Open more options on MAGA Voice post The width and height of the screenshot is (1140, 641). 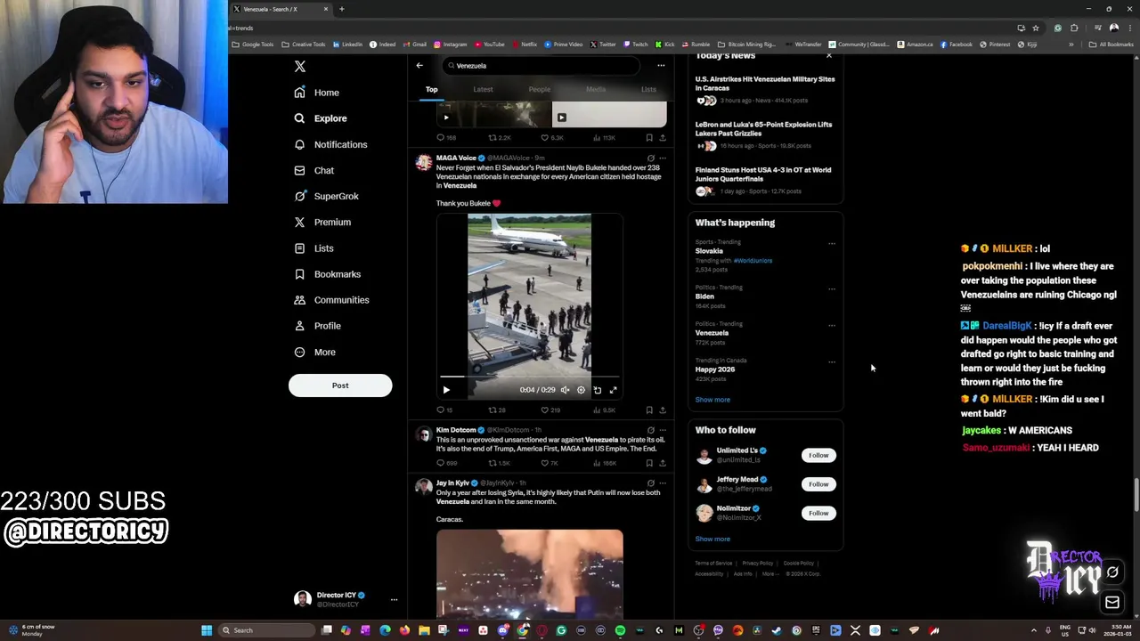662,158
